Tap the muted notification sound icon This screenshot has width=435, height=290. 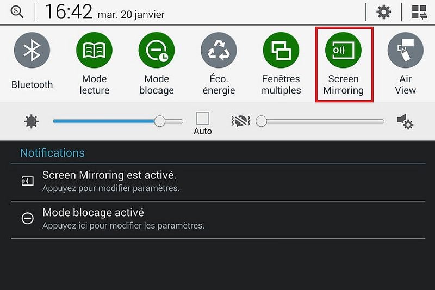[240, 121]
